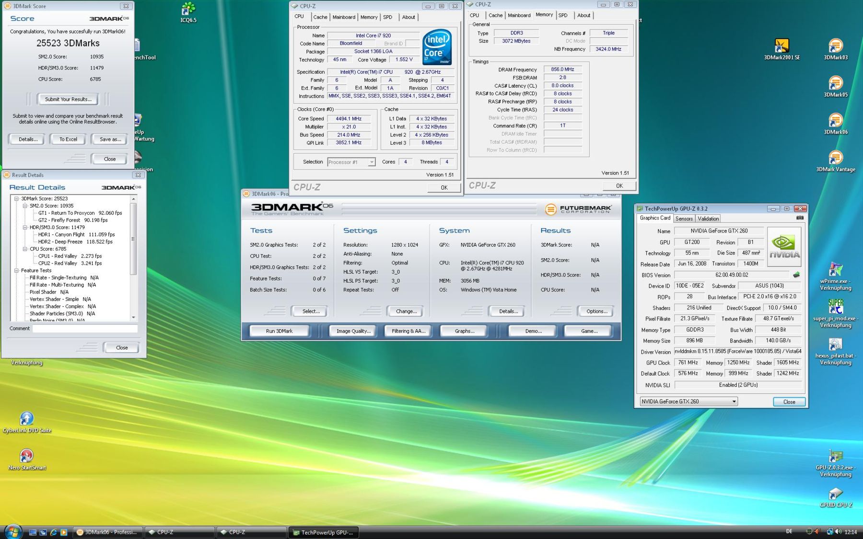
Task: Launch Internet Explorer from quick launch
Action: click(53, 532)
